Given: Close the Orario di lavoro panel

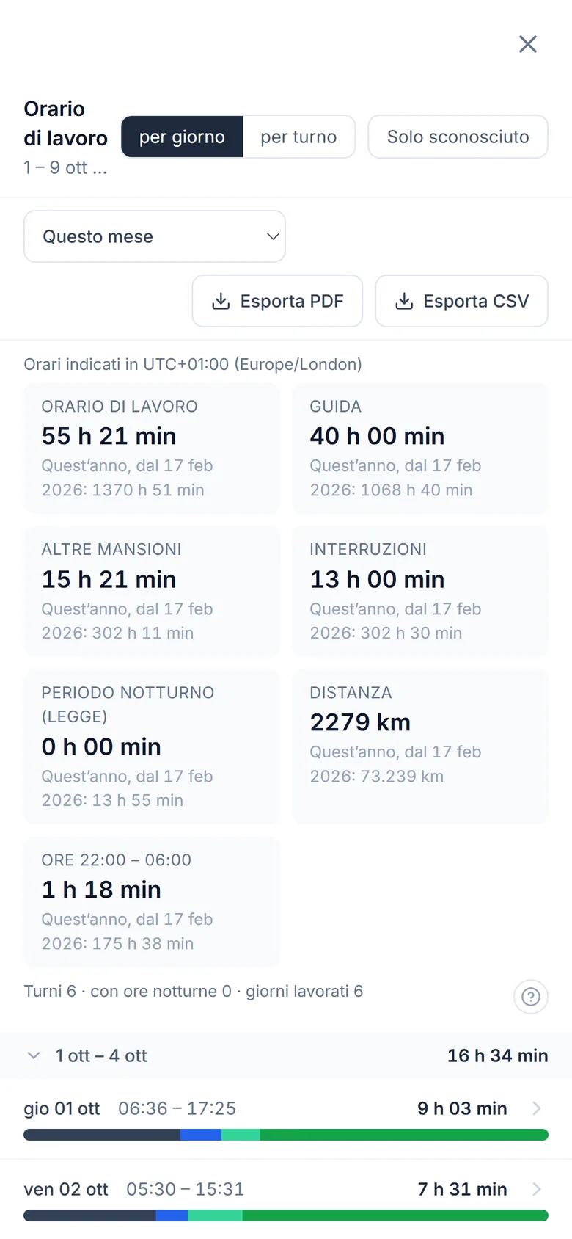Looking at the screenshot, I should click(528, 44).
